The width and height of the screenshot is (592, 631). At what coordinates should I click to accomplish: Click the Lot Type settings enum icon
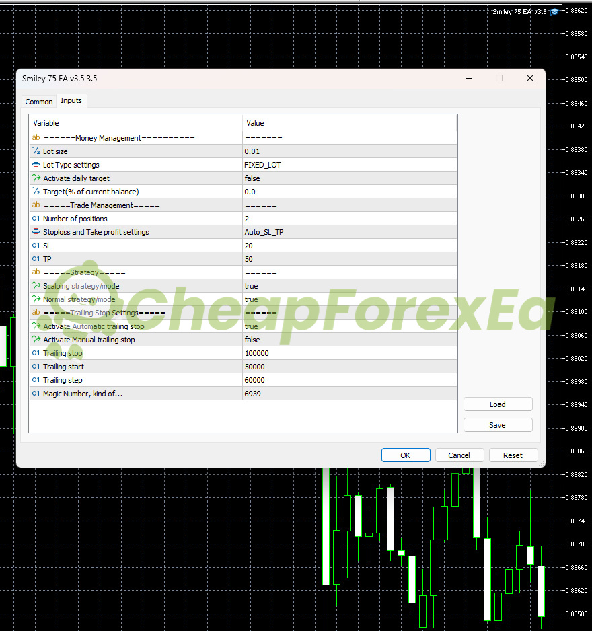pyautogui.click(x=36, y=165)
